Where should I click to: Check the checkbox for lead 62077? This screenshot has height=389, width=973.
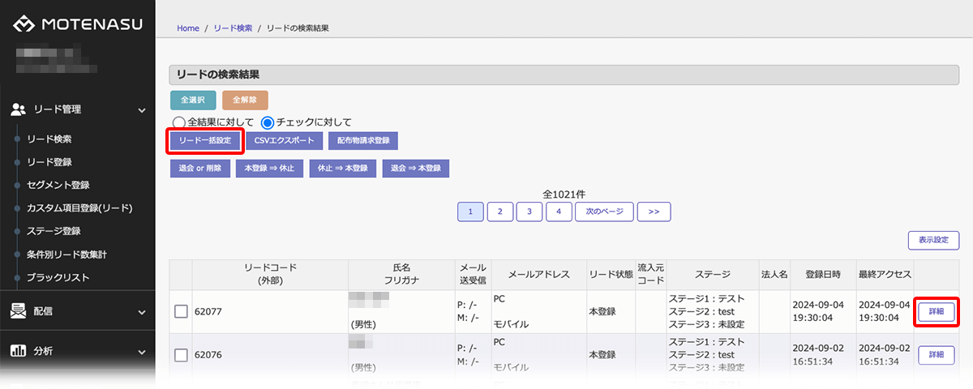point(181,311)
